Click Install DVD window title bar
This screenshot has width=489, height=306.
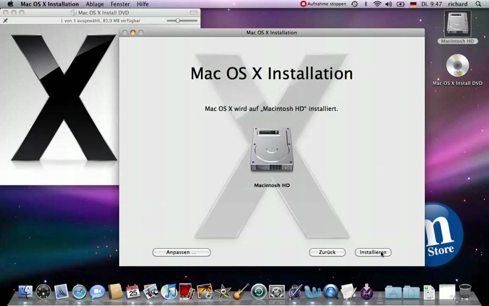coord(100,12)
